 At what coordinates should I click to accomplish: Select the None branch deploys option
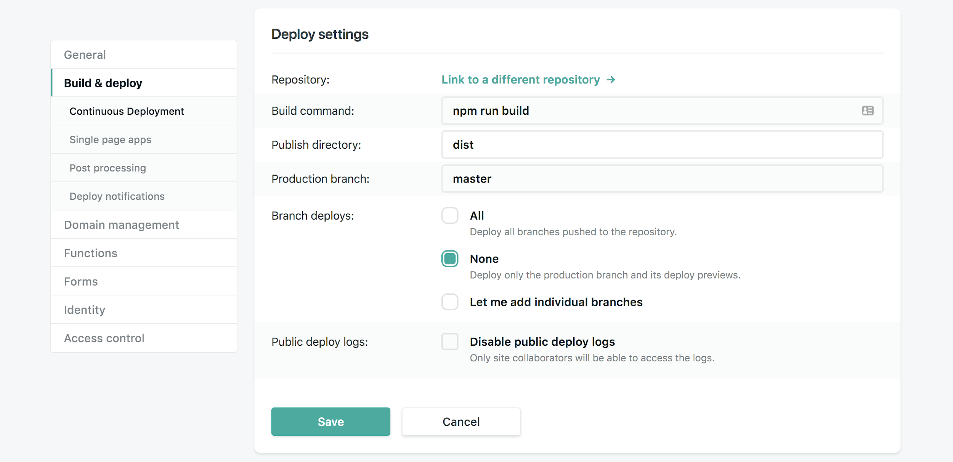450,259
